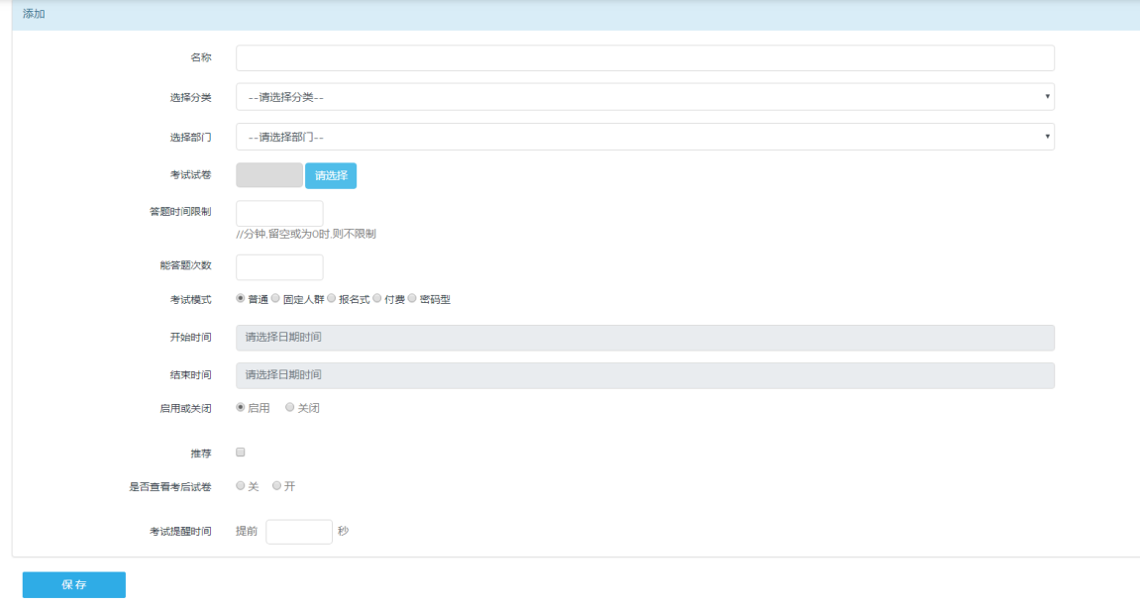This screenshot has height=606, width=1140.
Task: Click the 考试提醒时间 seconds input field
Action: (x=299, y=532)
